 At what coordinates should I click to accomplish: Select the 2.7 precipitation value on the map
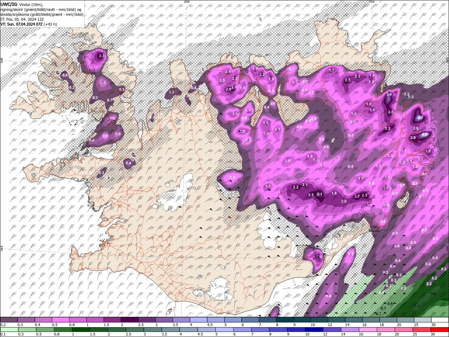click(357, 196)
